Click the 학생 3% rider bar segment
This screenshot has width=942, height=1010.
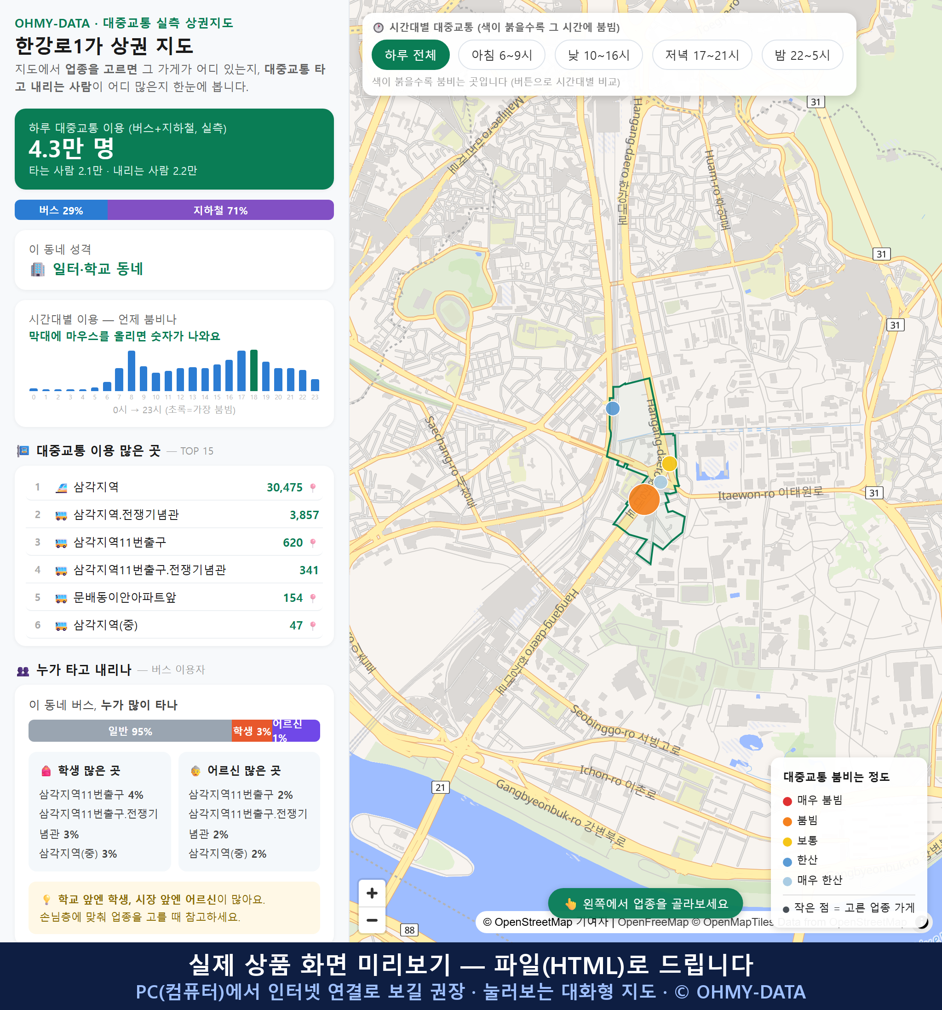pyautogui.click(x=252, y=731)
